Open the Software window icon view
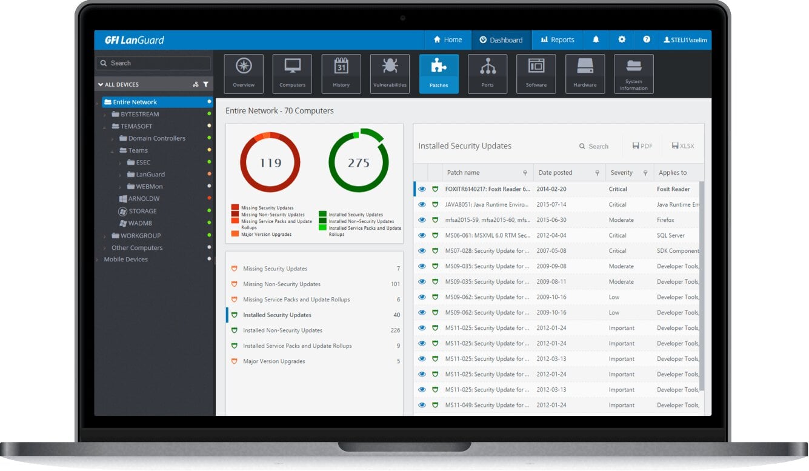809x471 pixels. [536, 74]
